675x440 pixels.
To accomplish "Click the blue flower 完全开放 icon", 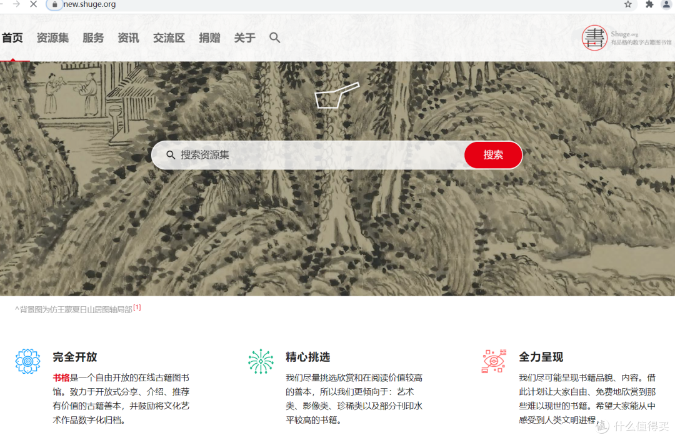I will (27, 361).
